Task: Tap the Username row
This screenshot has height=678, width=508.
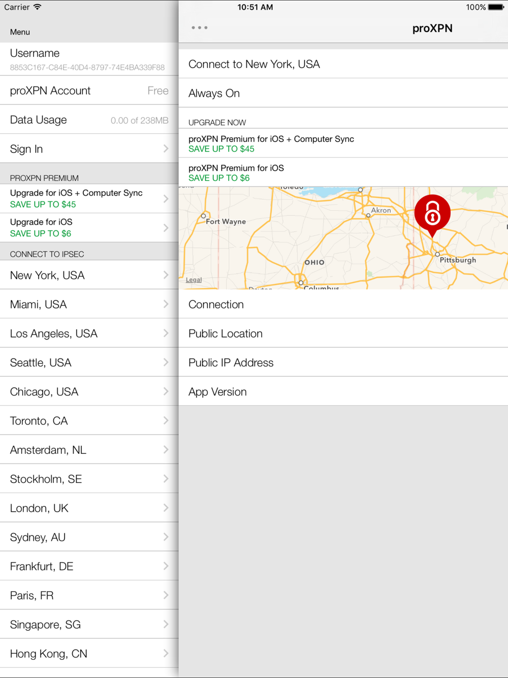Action: coord(89,59)
